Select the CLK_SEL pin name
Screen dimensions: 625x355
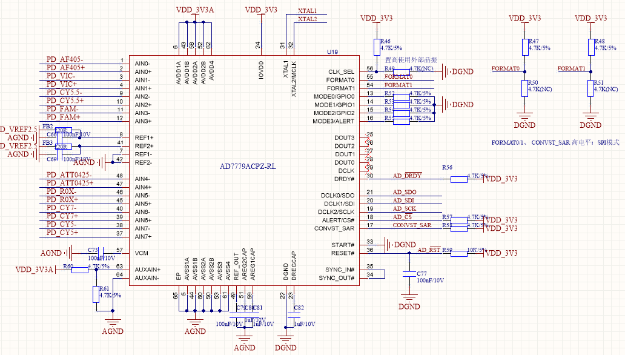coord(341,72)
